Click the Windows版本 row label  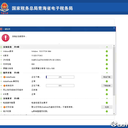pyautogui.click(x=8, y=51)
